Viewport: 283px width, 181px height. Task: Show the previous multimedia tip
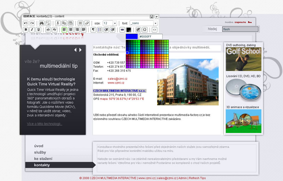coord(75,50)
